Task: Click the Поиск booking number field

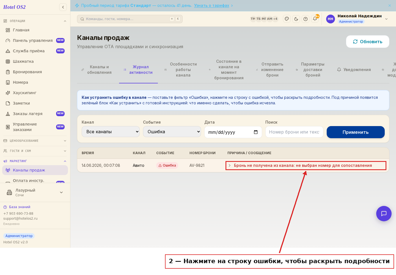Action: point(294,132)
